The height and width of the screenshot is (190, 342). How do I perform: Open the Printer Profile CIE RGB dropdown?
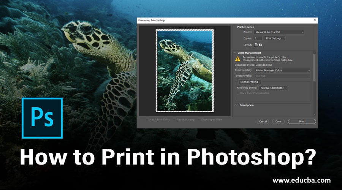pos(282,76)
